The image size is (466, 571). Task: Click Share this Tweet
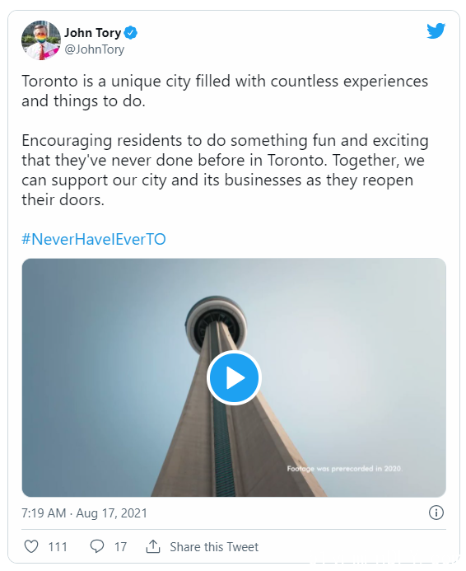click(x=214, y=547)
